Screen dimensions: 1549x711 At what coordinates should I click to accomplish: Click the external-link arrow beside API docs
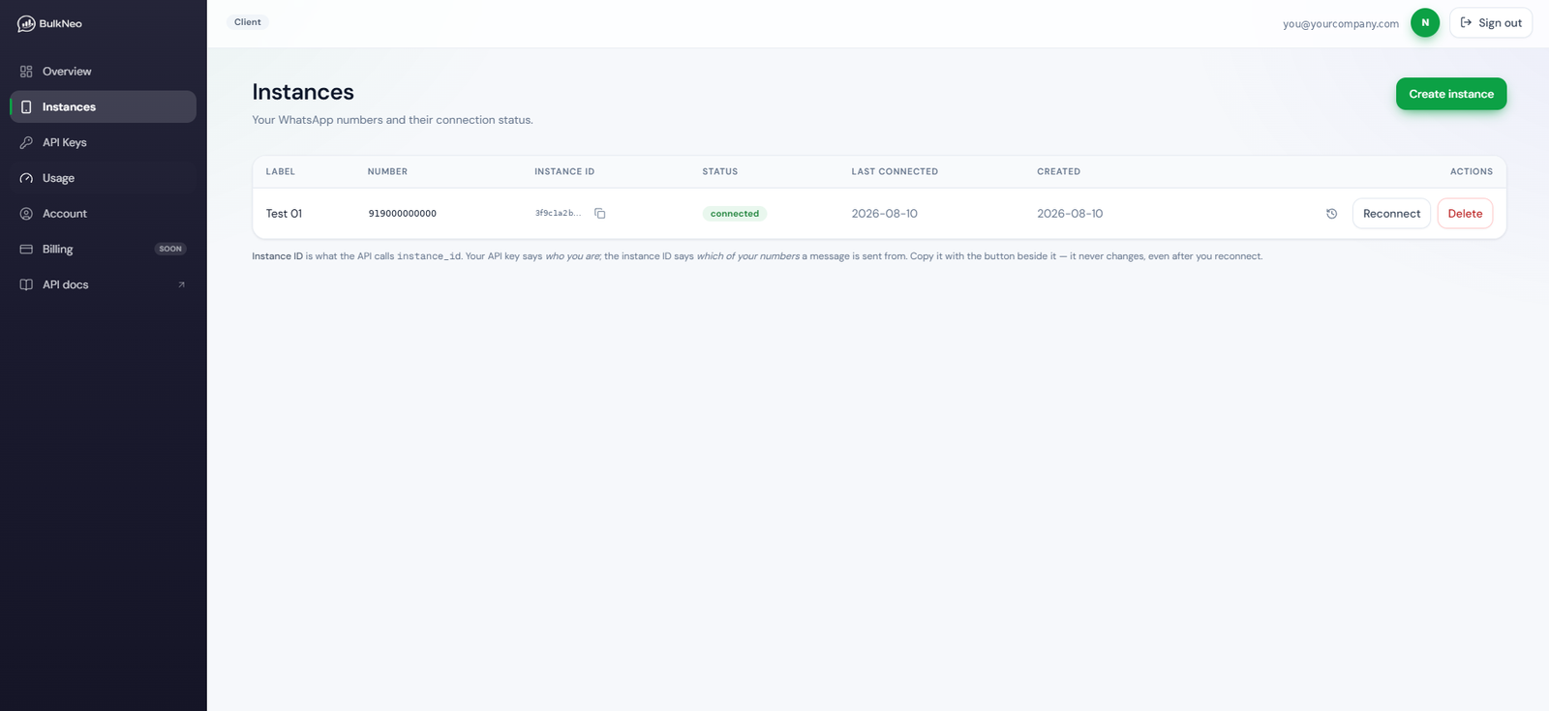(x=181, y=284)
